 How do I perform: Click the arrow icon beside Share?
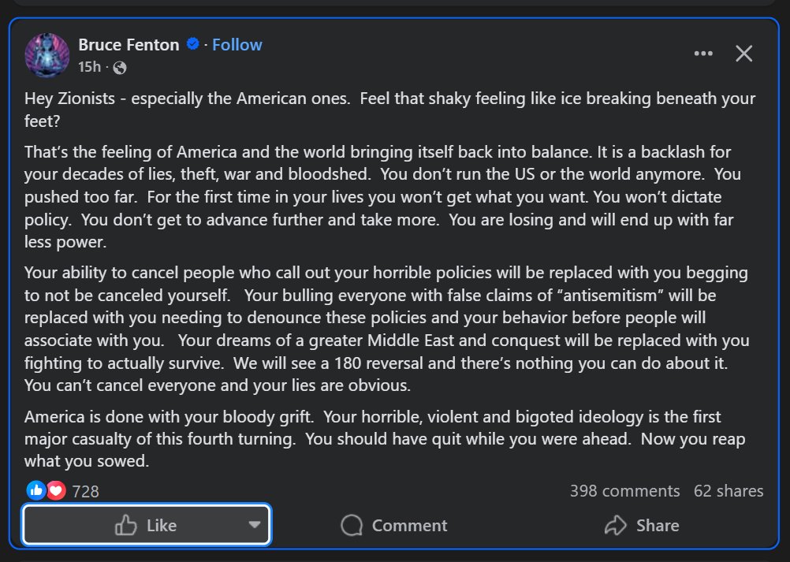614,525
